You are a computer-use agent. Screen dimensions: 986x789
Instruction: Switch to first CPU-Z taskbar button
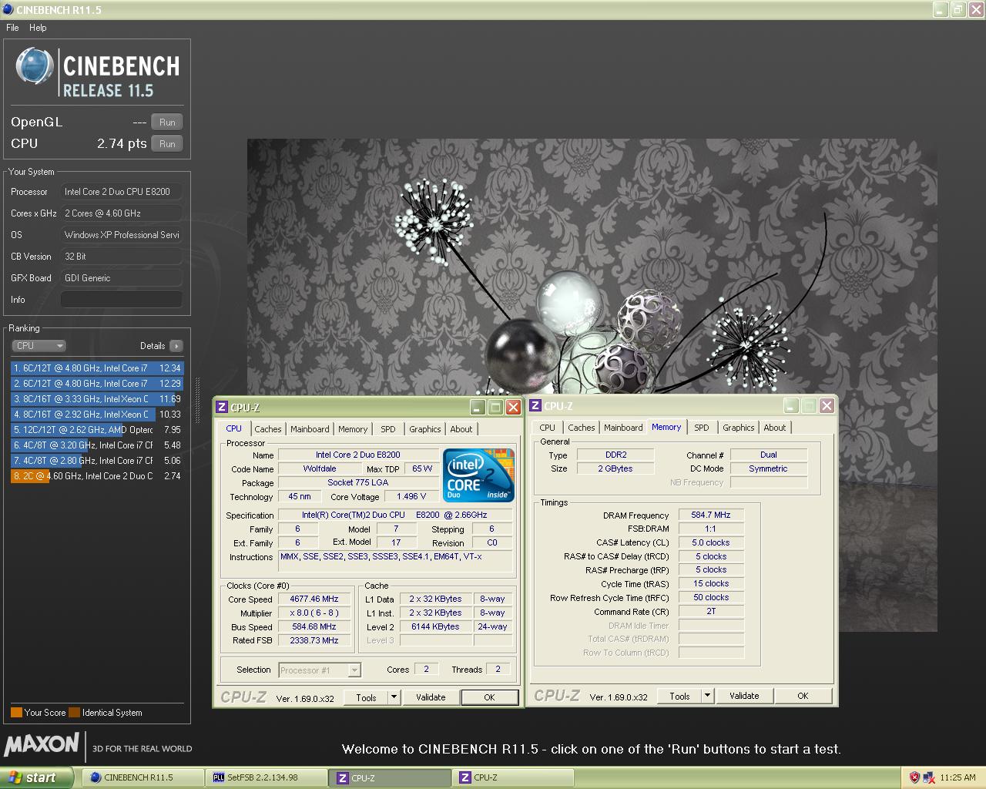pyautogui.click(x=390, y=777)
